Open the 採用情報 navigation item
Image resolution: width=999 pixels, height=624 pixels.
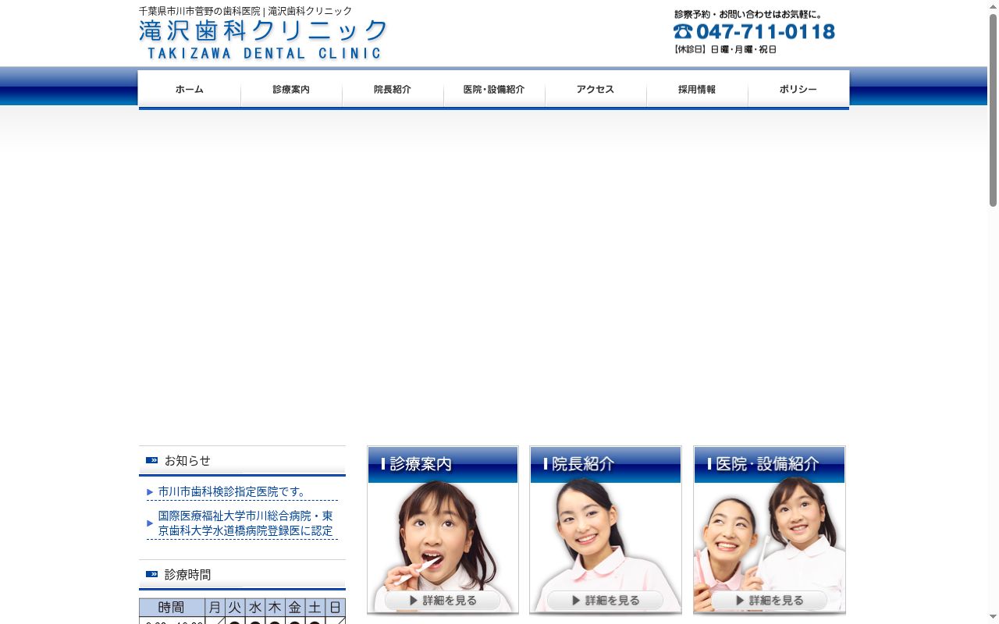point(697,89)
